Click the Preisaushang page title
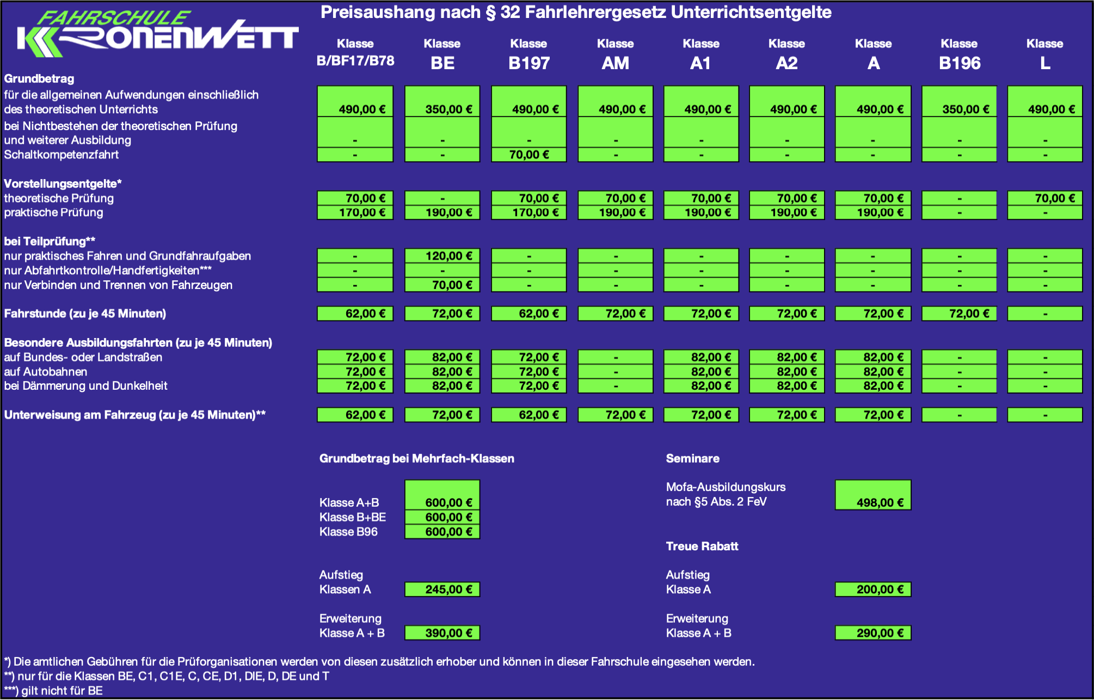1094x700 pixels. coord(575,13)
